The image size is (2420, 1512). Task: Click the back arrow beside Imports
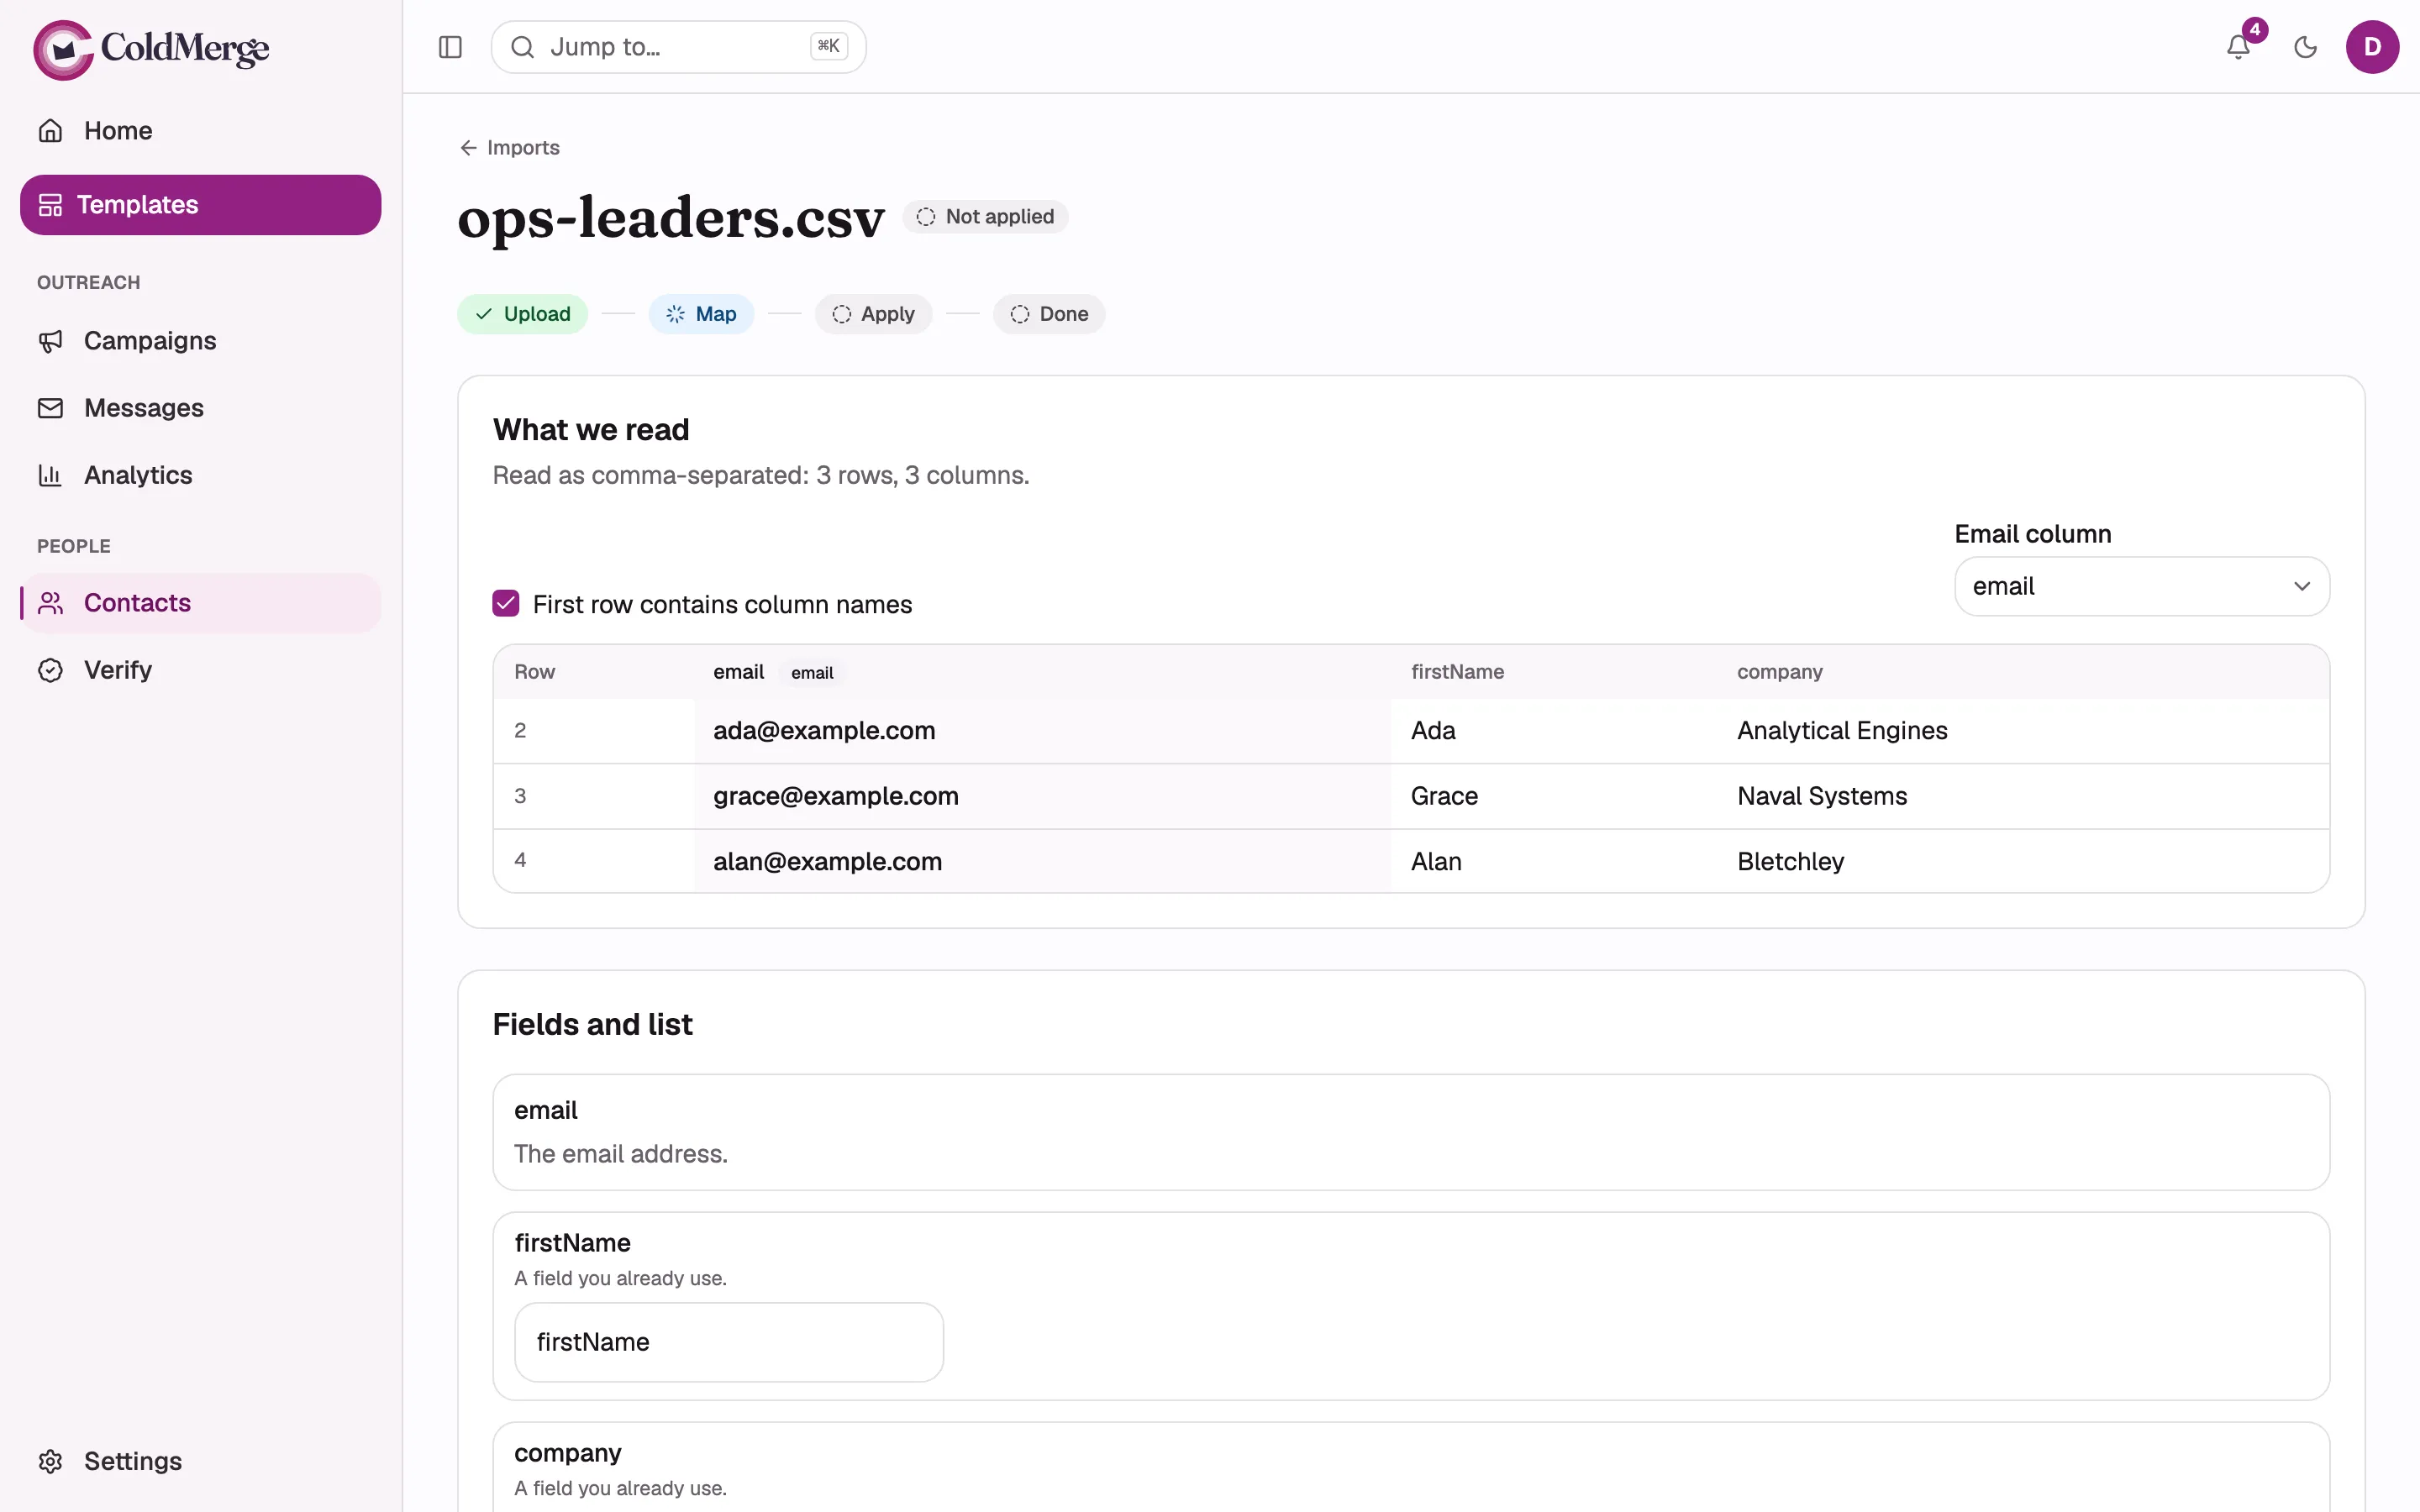[x=468, y=148]
